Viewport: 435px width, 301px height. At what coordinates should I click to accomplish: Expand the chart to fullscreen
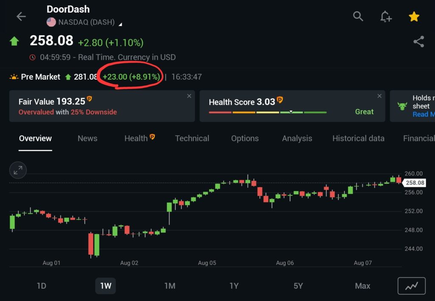(x=18, y=170)
